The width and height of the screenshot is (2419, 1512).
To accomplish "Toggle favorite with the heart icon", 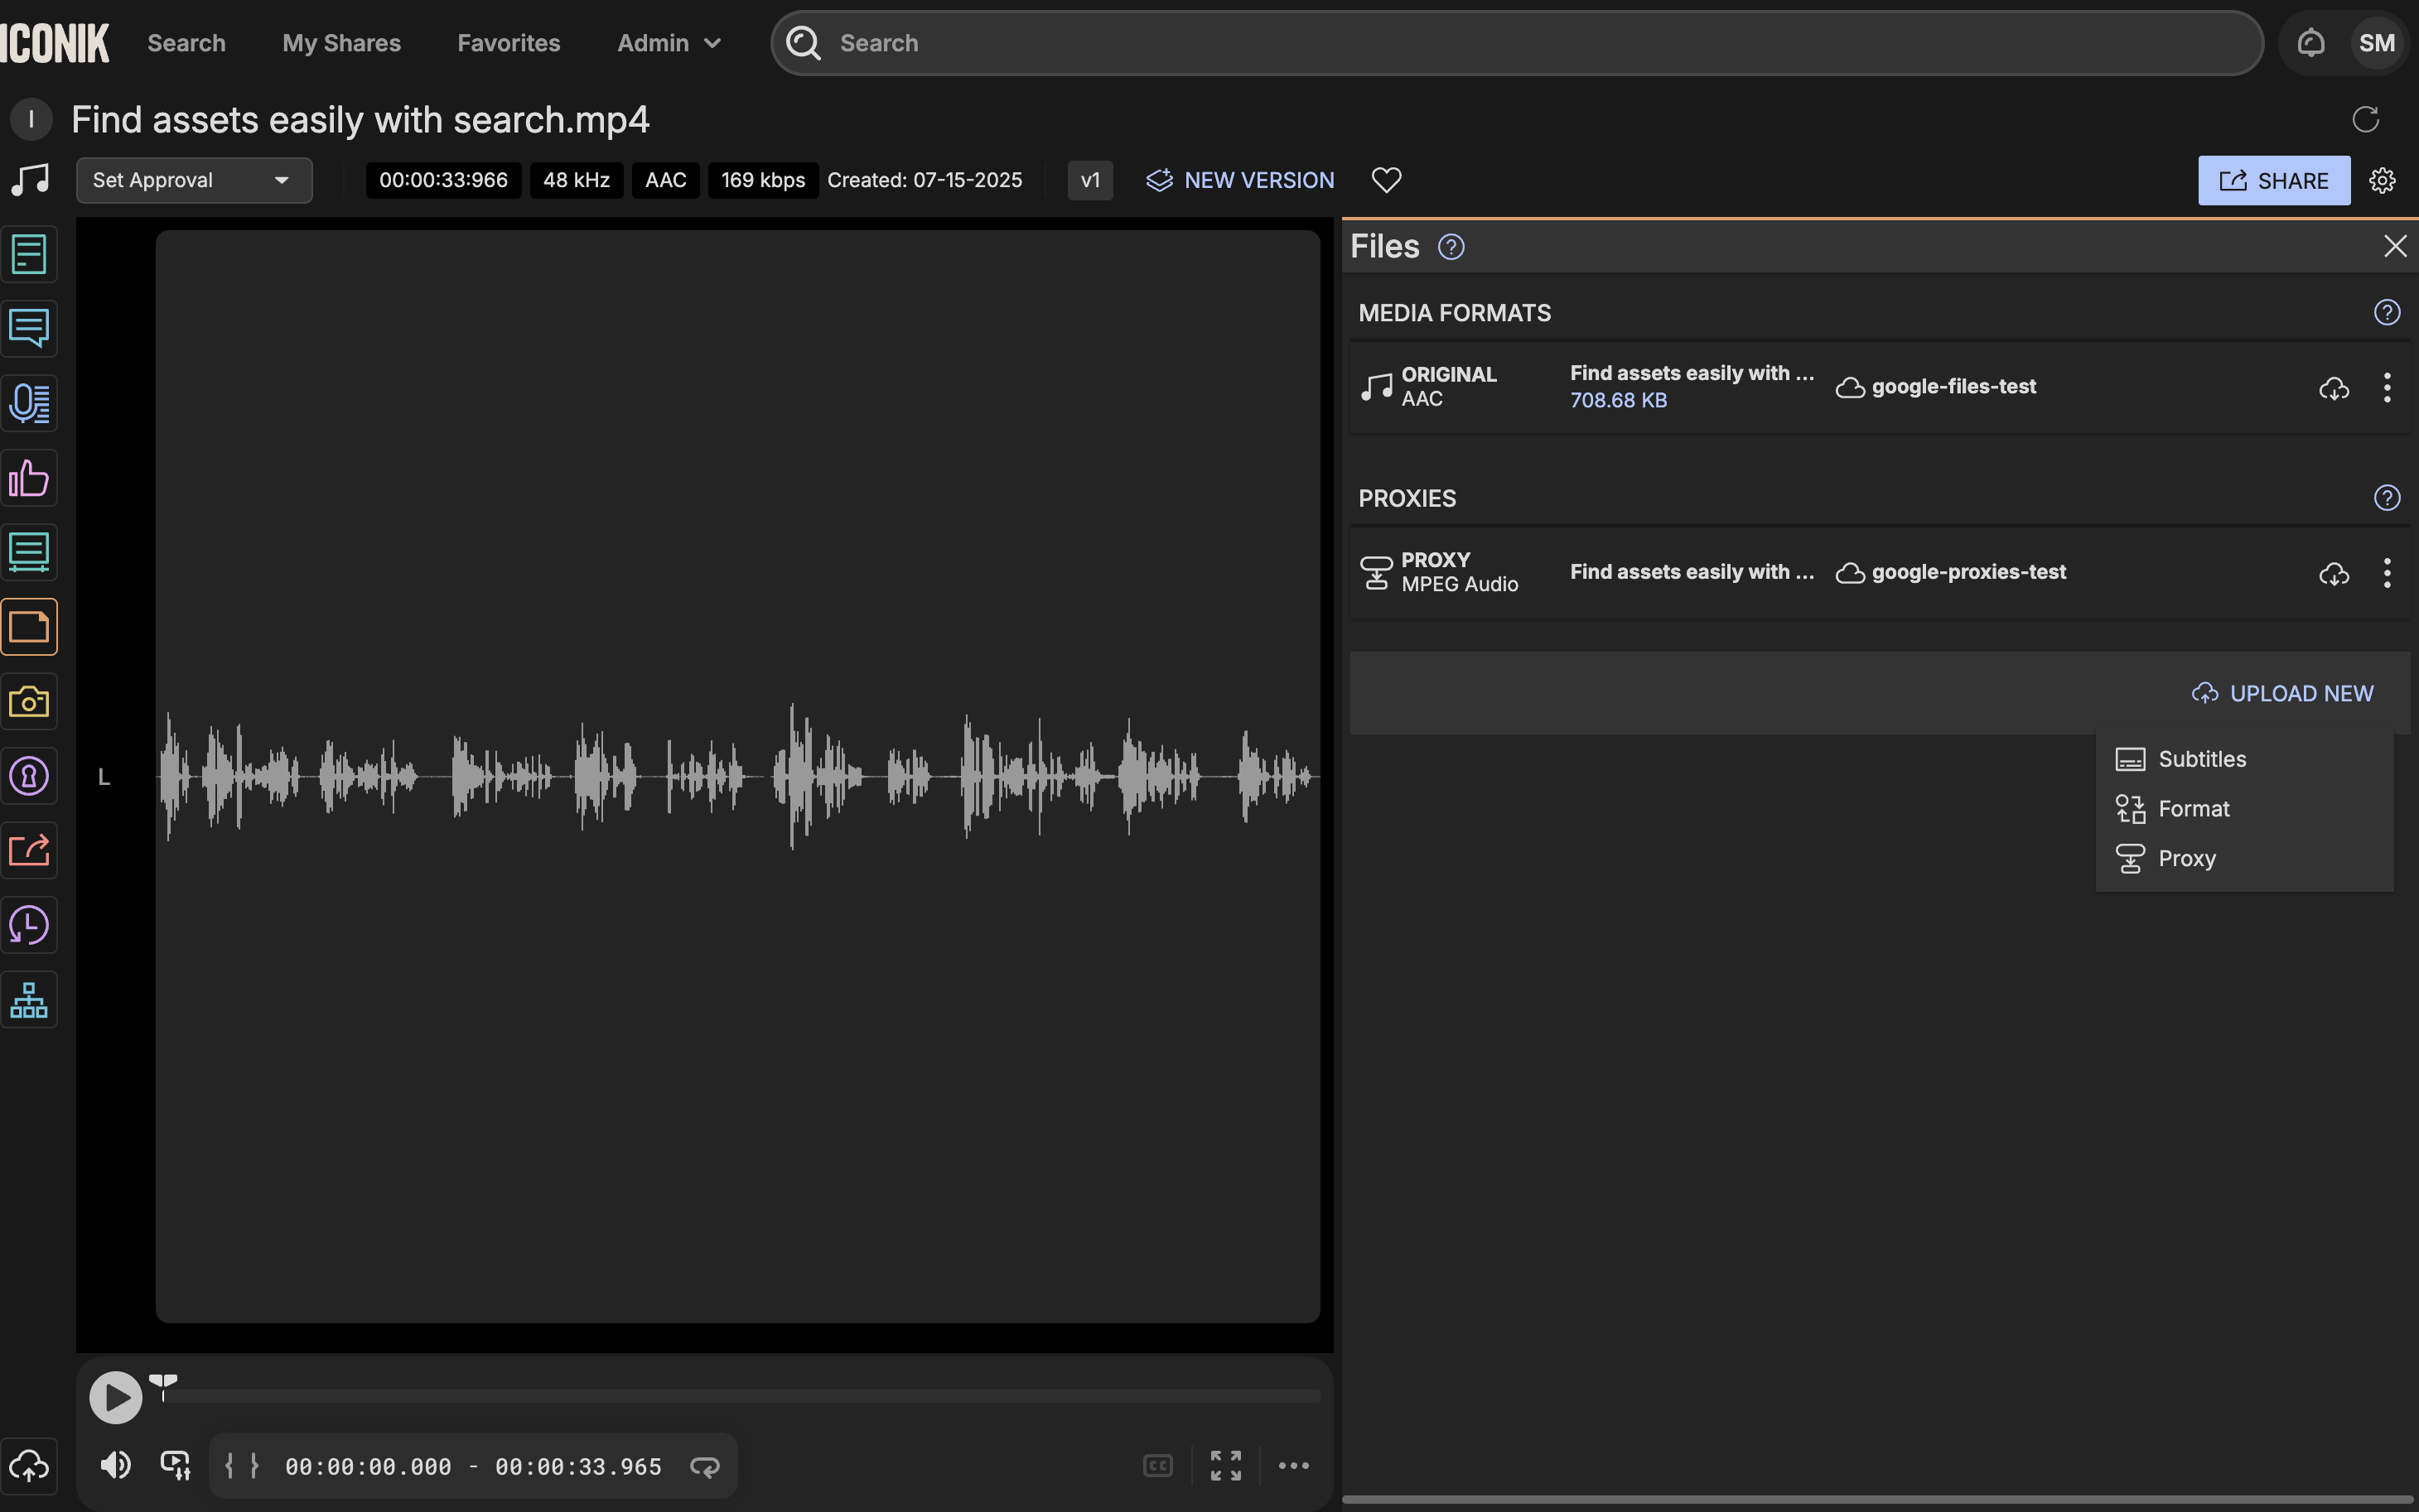I will coord(1386,180).
